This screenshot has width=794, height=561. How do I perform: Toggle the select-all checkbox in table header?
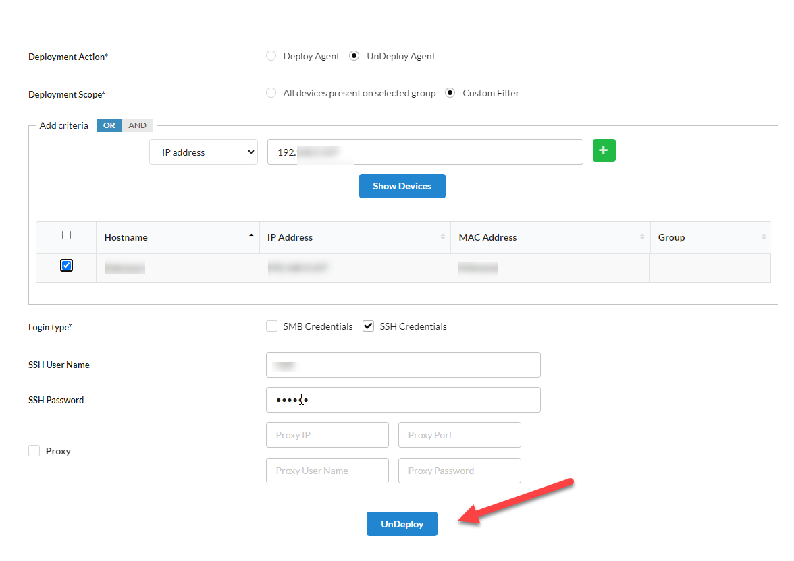[x=66, y=235]
